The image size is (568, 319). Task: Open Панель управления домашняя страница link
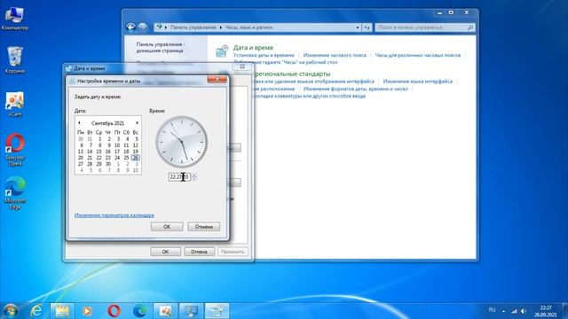(x=160, y=47)
